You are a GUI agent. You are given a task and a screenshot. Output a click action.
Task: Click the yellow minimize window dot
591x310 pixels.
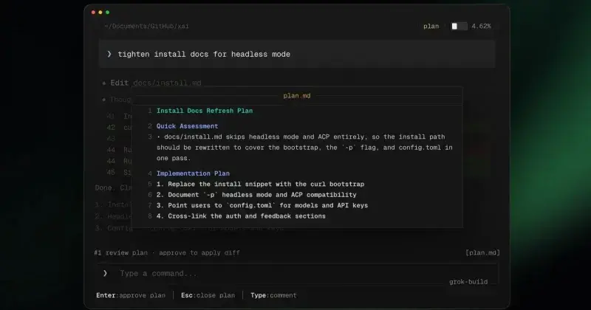(x=100, y=13)
